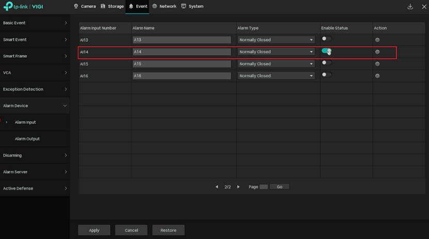Open the Storage tab

pyautogui.click(x=112, y=6)
